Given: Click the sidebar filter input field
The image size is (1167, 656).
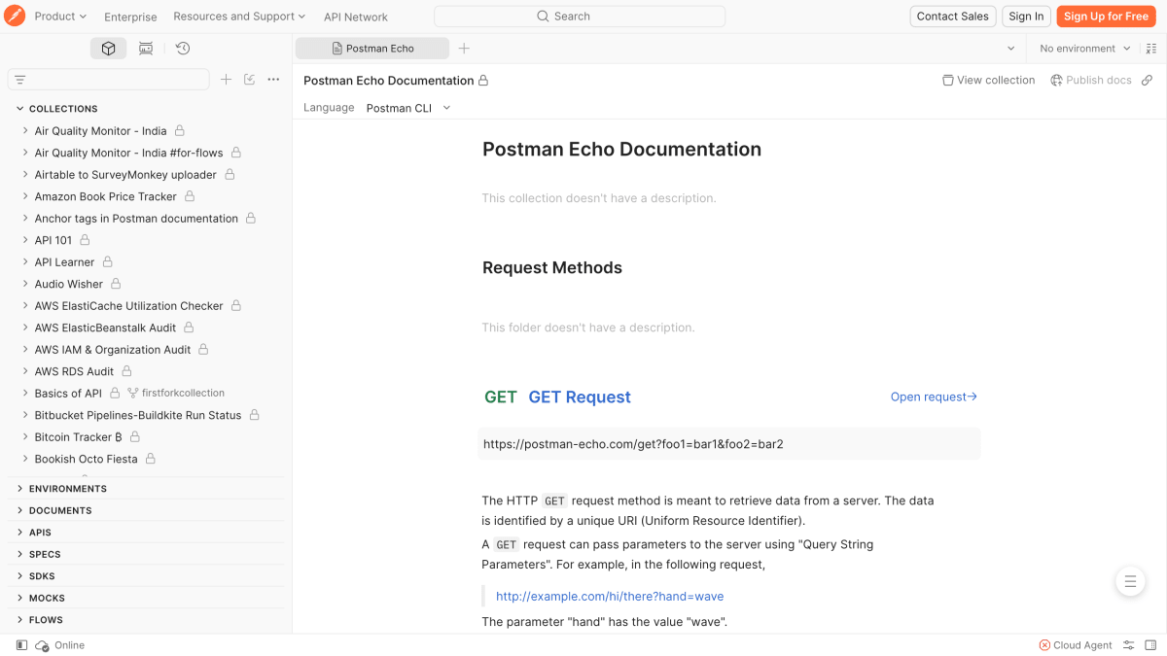Looking at the screenshot, I should click(x=109, y=80).
